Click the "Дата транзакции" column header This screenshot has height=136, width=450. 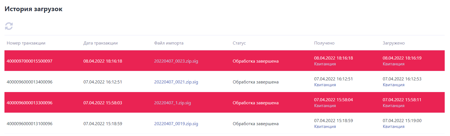(x=100, y=43)
